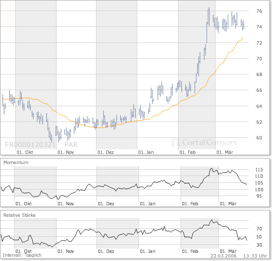Click '01. Jan' on the price chart axis
Image resolution: width=272 pixels, height=261 pixels.
point(146,152)
